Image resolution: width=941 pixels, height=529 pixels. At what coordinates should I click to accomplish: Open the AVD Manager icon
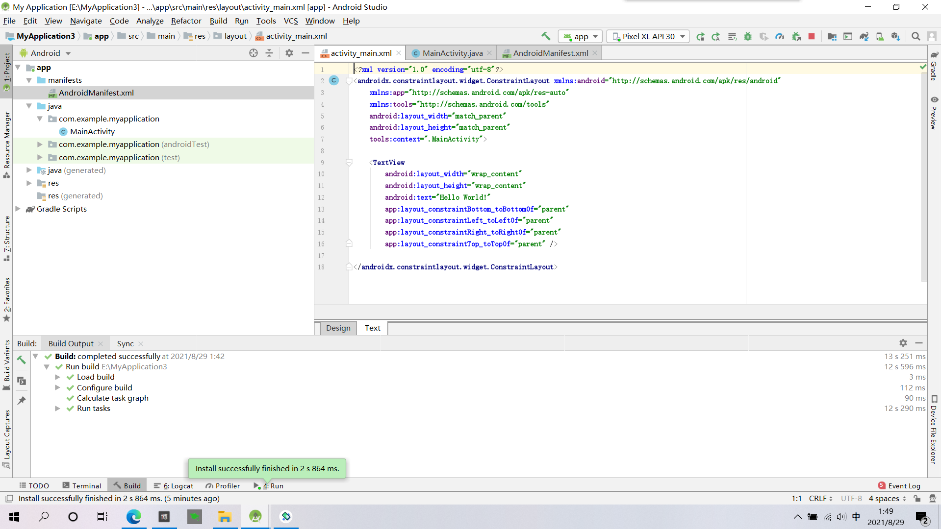880,36
